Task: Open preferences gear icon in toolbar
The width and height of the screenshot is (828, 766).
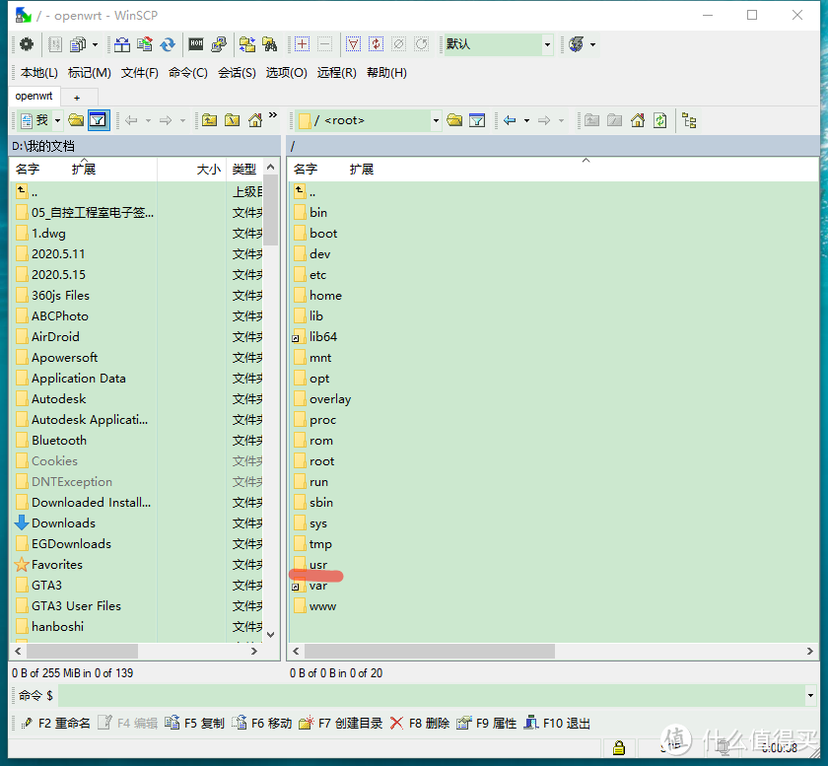Action: click(x=26, y=44)
